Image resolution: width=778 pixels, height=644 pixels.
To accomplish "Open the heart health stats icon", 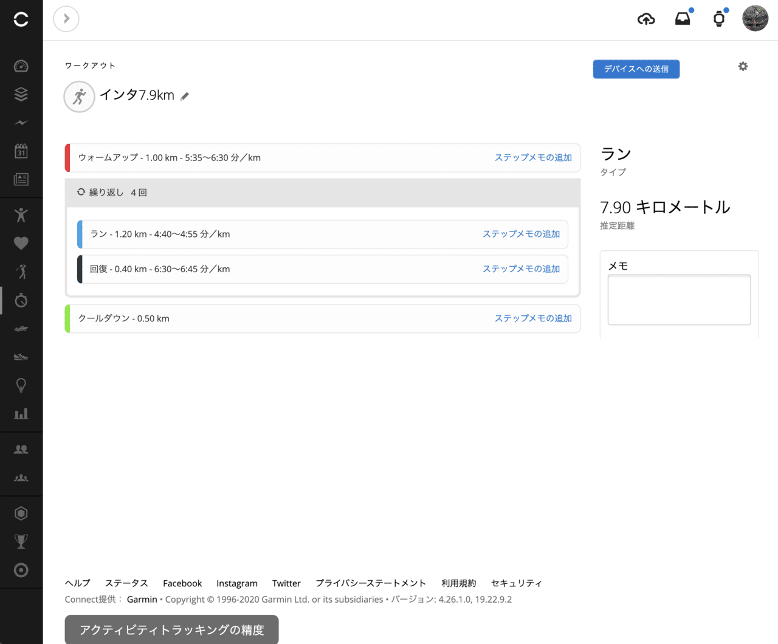I will tap(21, 243).
